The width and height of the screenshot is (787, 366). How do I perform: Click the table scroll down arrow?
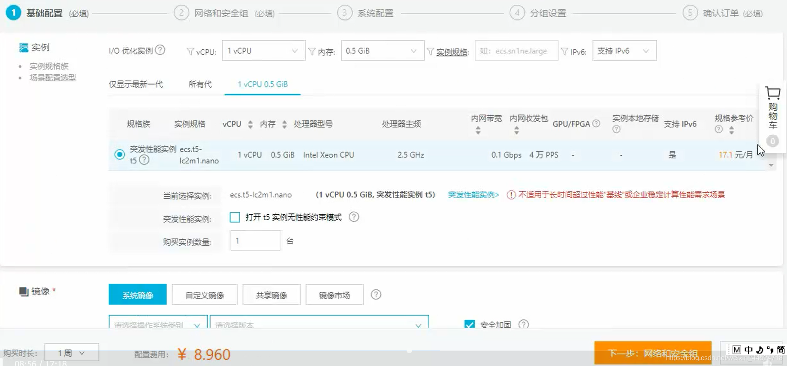click(771, 165)
